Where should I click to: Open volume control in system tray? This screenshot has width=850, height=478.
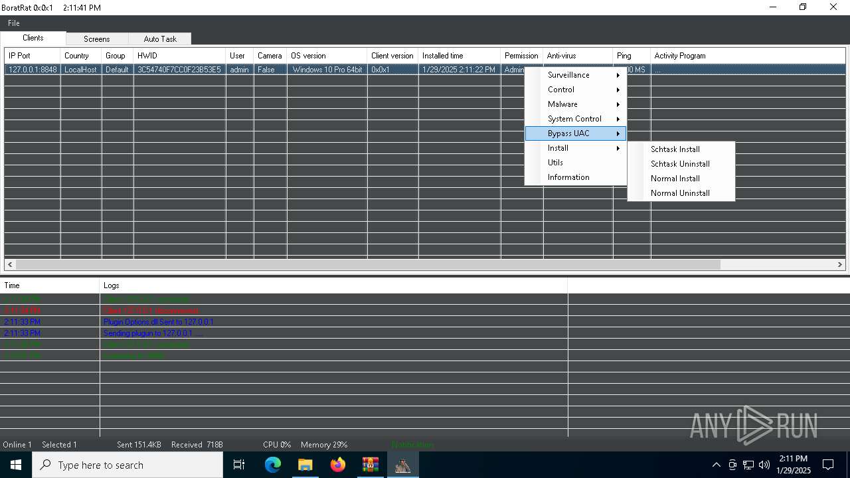pyautogui.click(x=764, y=465)
